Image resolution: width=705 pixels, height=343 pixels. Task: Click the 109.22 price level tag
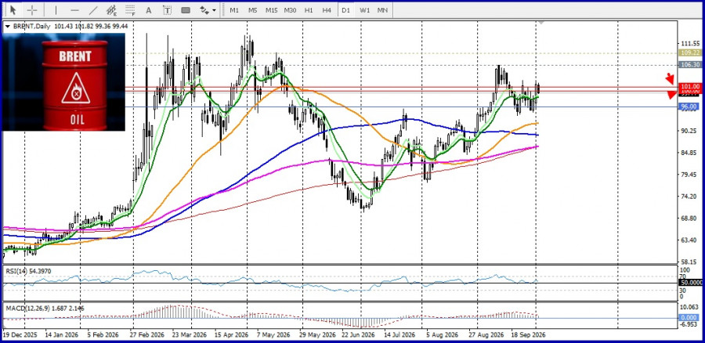pyautogui.click(x=689, y=52)
